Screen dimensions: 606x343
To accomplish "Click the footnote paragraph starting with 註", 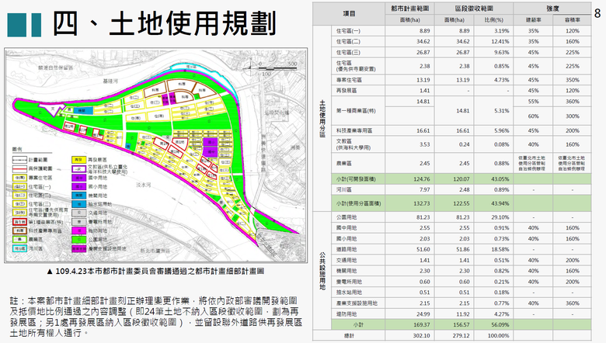I will [155, 316].
